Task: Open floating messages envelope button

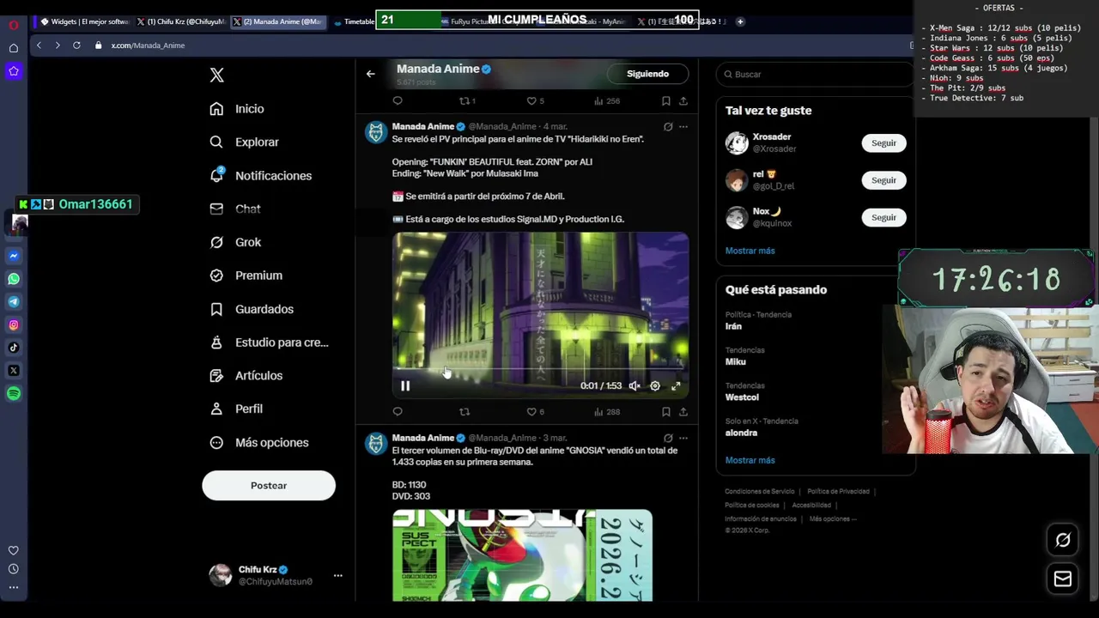Action: (x=1063, y=579)
